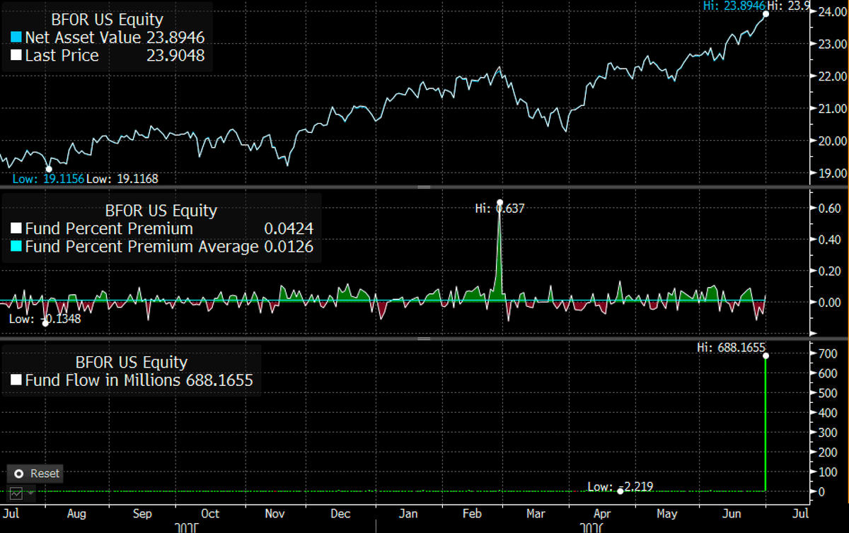Click the white Last Price legend swatch

[16, 55]
